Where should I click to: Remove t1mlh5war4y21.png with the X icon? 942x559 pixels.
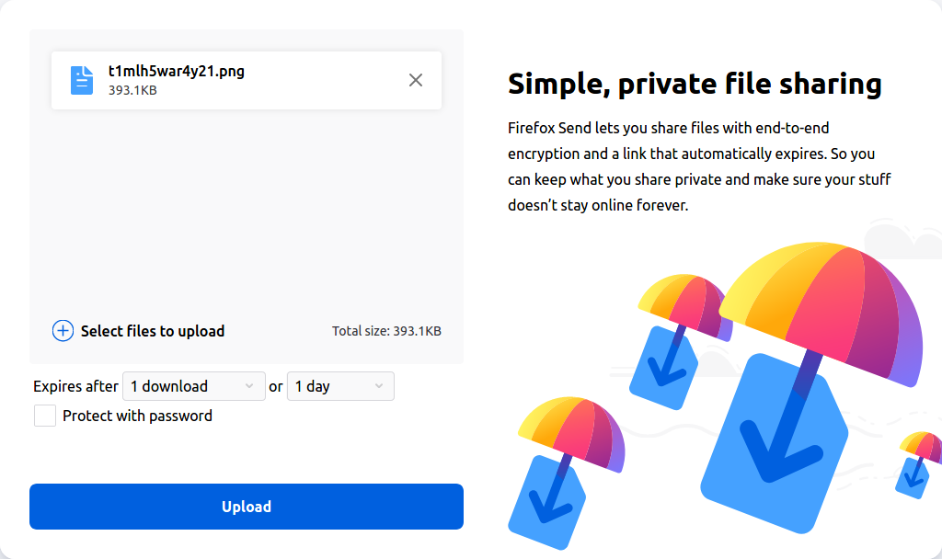pyautogui.click(x=416, y=80)
